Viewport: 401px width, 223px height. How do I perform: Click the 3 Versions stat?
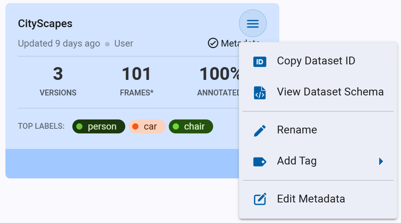point(58,81)
